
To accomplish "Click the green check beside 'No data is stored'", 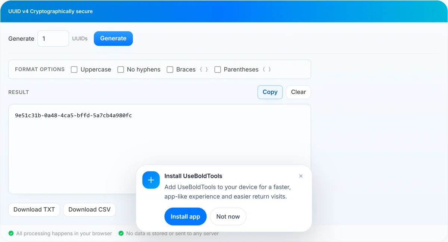I will click(121, 233).
